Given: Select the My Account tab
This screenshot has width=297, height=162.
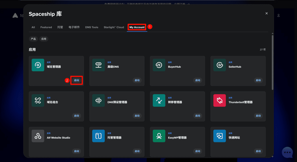Looking at the screenshot, I should (x=137, y=27).
